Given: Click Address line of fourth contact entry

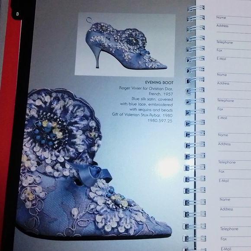Looking at the screenshot, I should [235, 209].
